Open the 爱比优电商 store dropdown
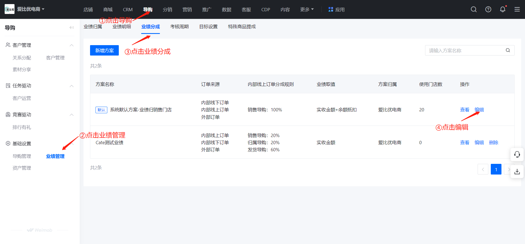525x244 pixels. click(31, 9)
